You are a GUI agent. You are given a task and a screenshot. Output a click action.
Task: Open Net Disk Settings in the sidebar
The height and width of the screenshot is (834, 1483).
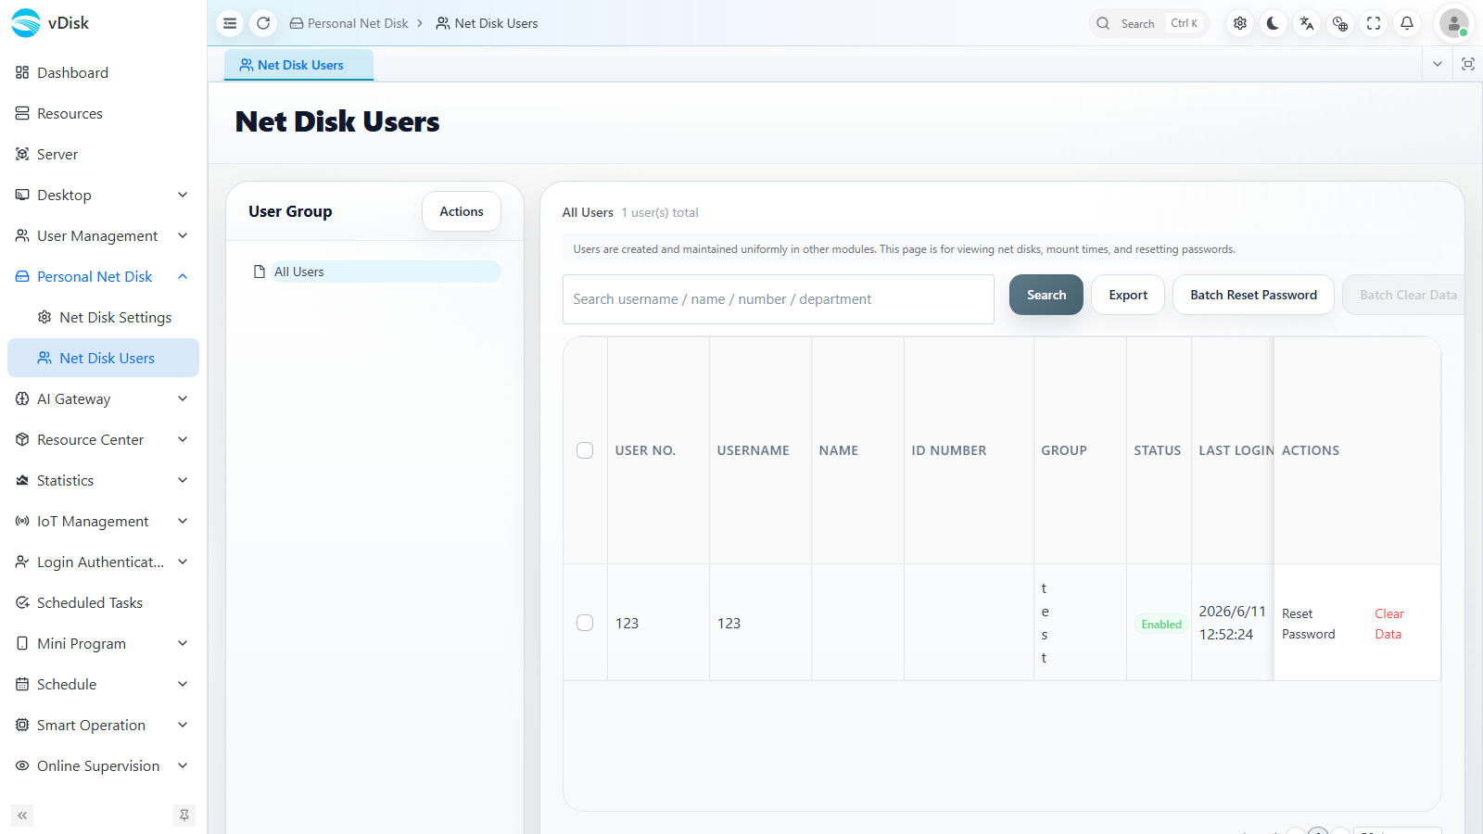[x=115, y=317]
